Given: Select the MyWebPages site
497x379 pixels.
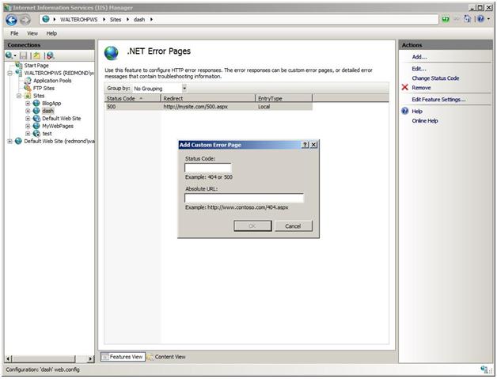Looking at the screenshot, I should 58,126.
